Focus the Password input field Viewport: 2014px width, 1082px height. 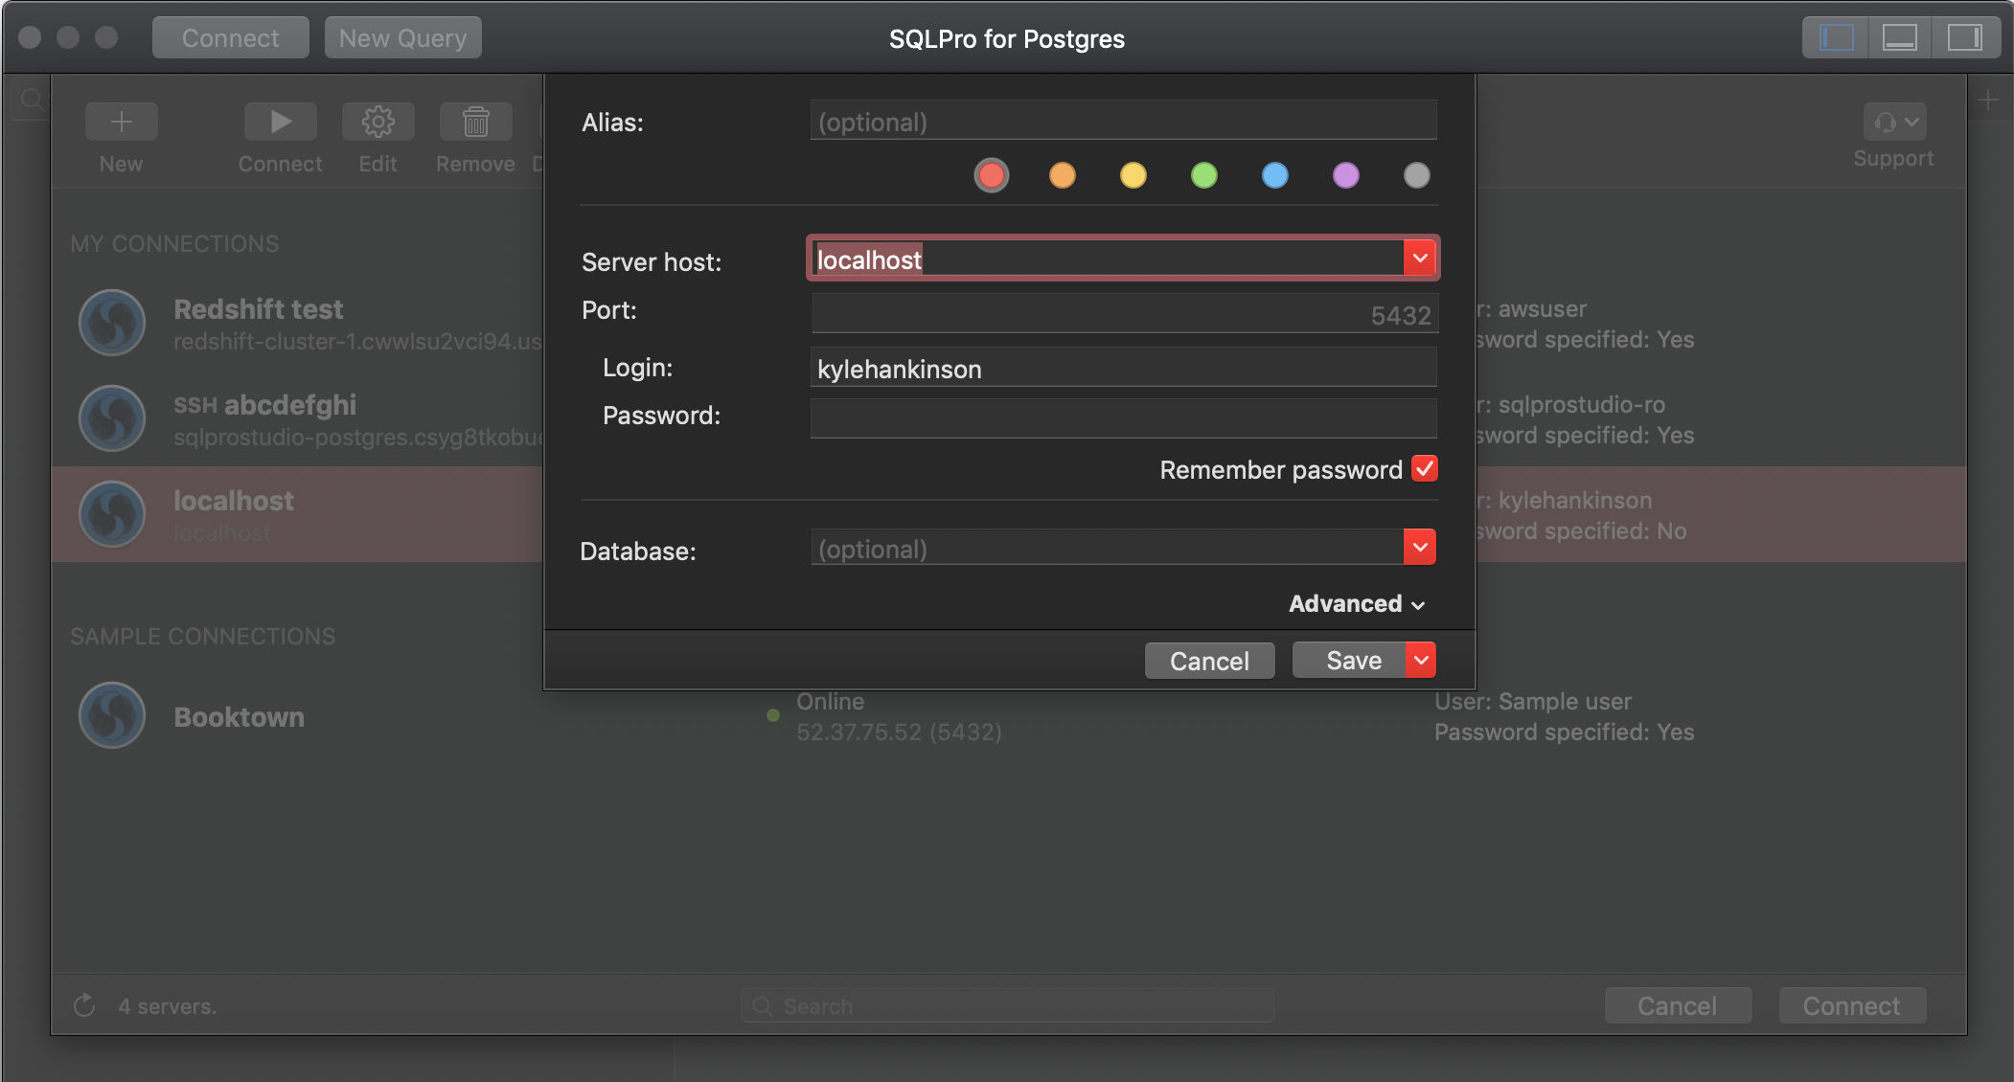point(1123,417)
